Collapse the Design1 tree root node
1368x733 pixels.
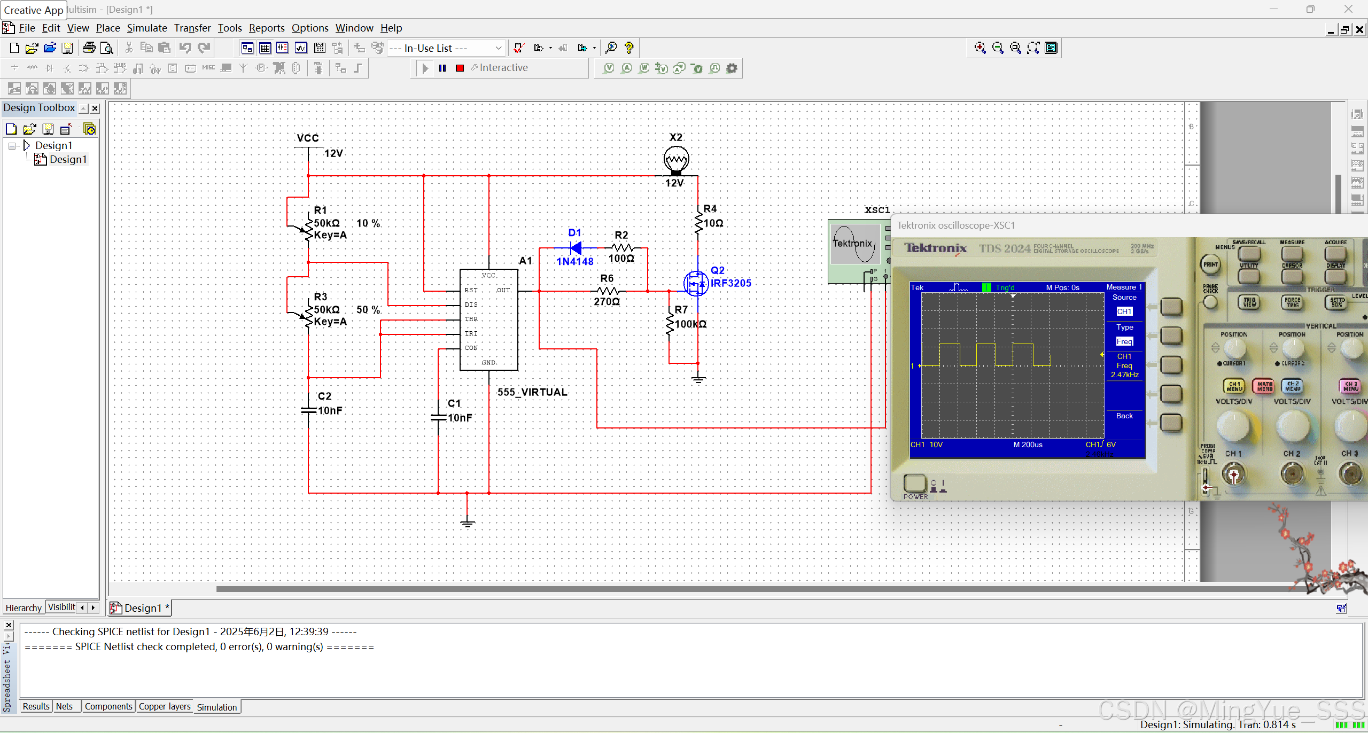[12, 146]
